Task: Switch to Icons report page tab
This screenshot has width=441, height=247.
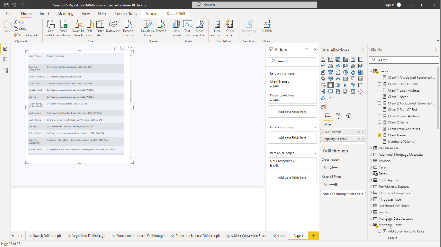Action: click(279, 236)
